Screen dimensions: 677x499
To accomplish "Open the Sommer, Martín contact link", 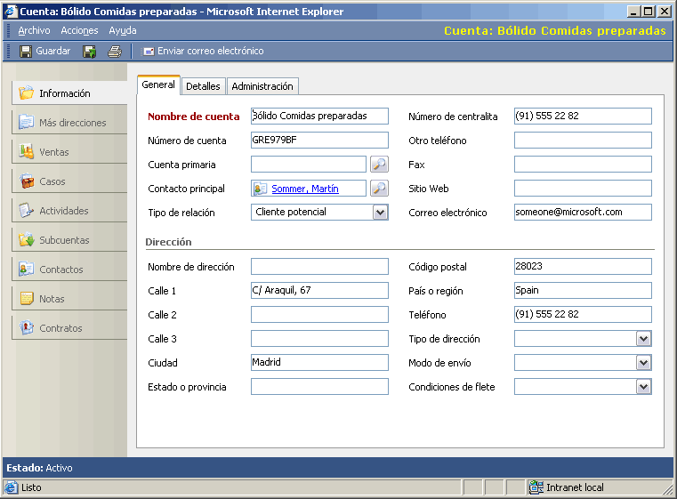I will [305, 189].
